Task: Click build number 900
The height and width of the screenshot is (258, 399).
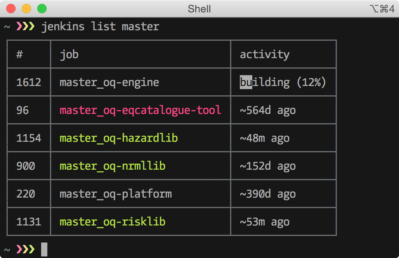Action: (26, 166)
